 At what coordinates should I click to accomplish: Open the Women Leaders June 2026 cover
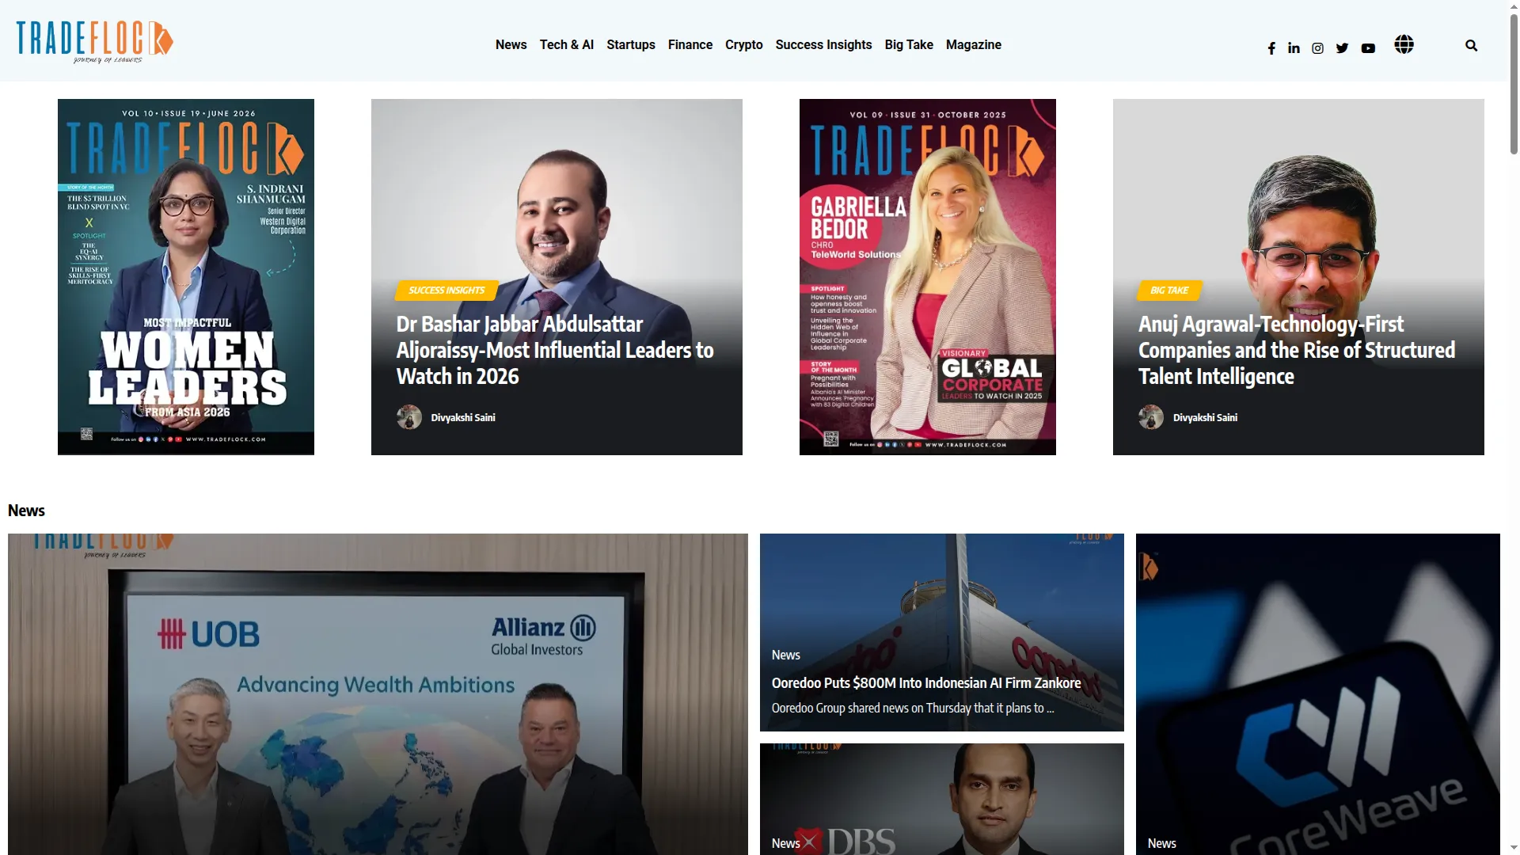coord(186,277)
